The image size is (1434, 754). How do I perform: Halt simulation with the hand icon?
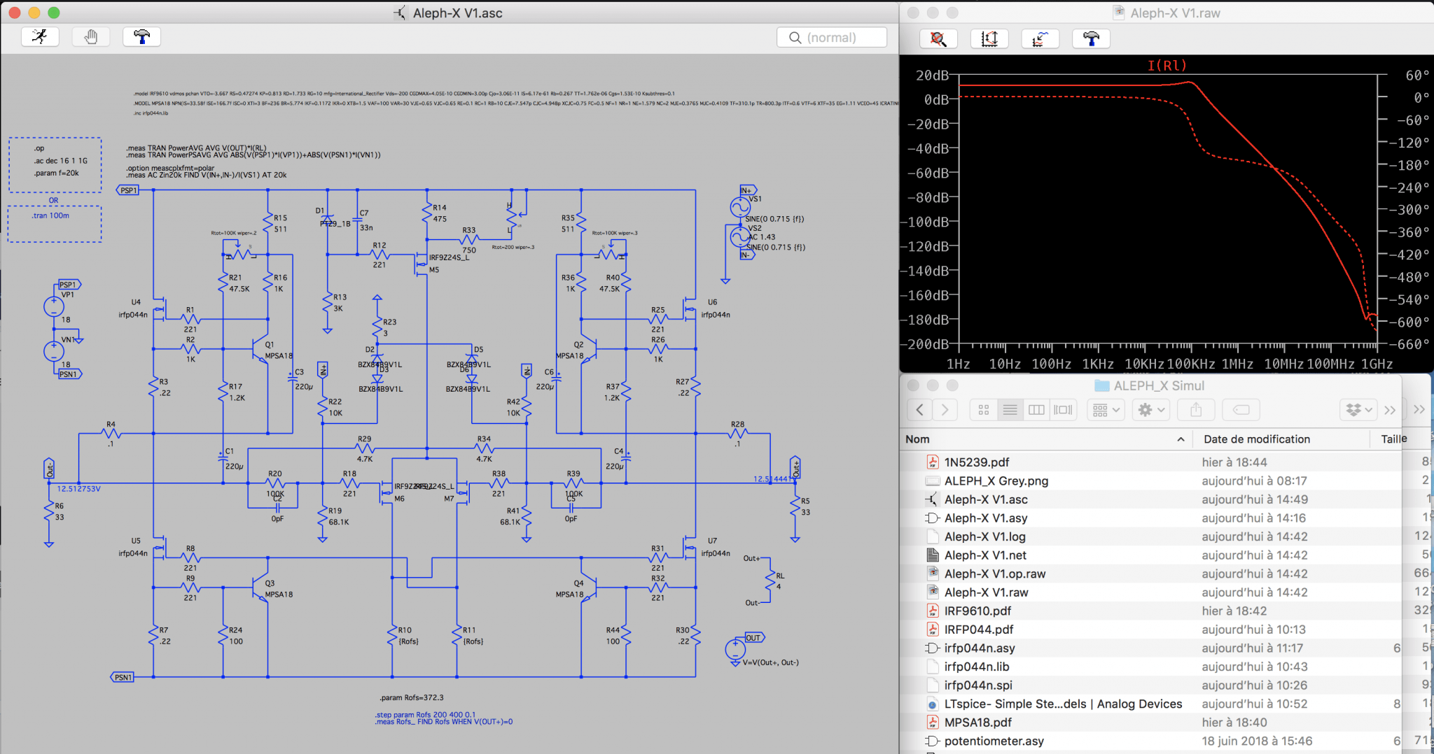click(x=91, y=37)
